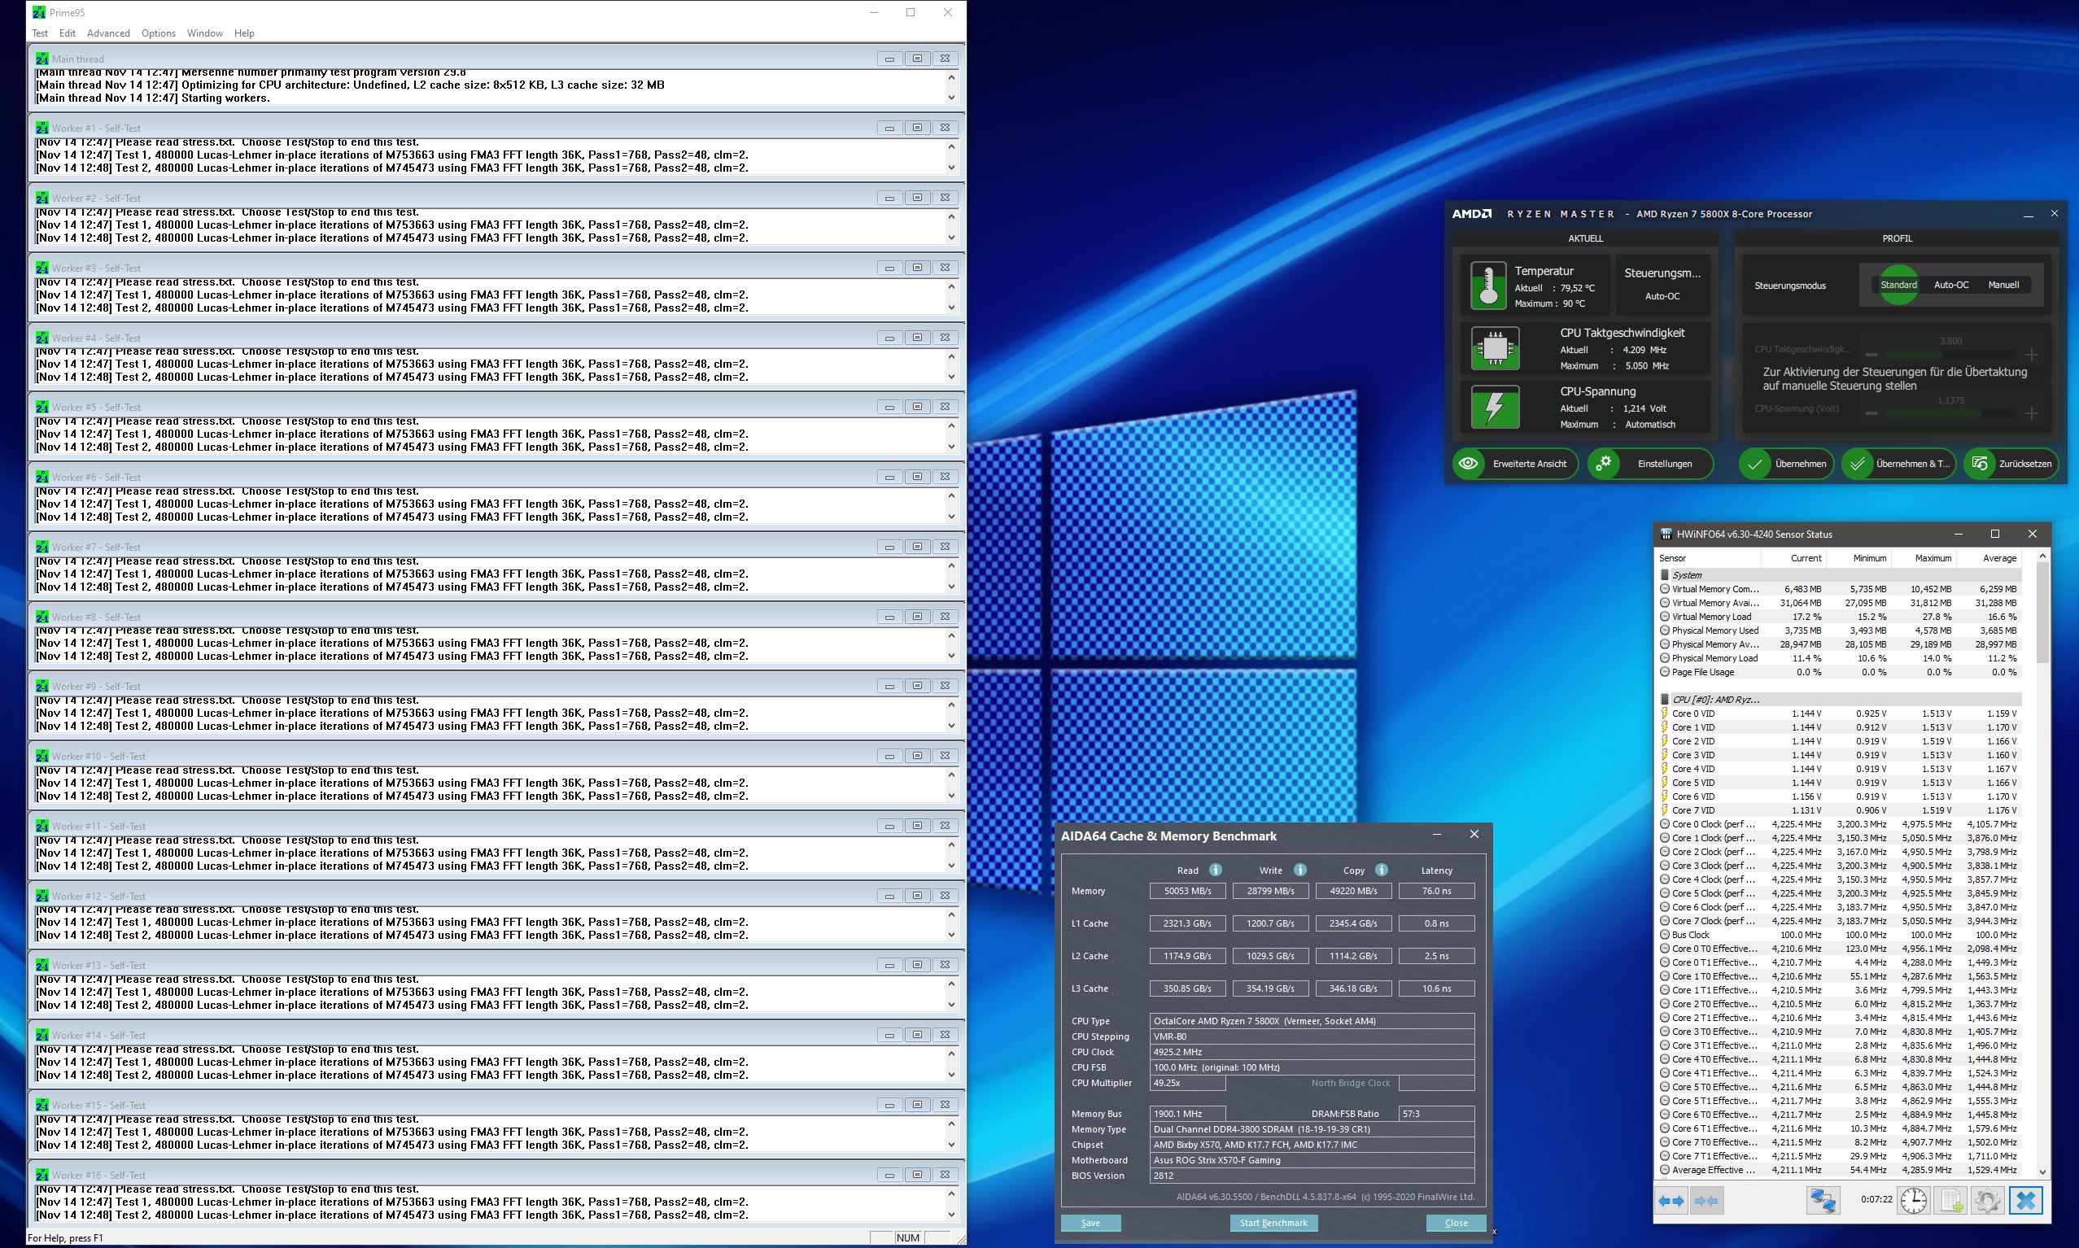Click plus stepper beside CPU-Spannung slider
Screen dimensions: 2079x1248
pyautogui.click(x=2032, y=413)
